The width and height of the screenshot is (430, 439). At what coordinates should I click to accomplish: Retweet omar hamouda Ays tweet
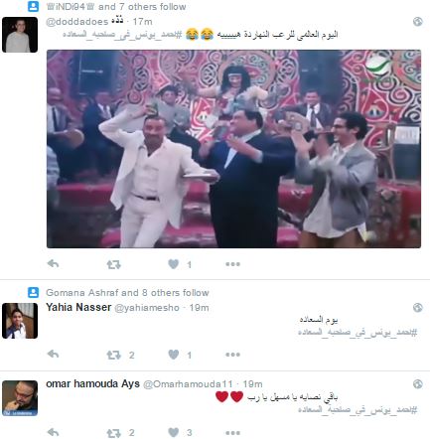113,433
